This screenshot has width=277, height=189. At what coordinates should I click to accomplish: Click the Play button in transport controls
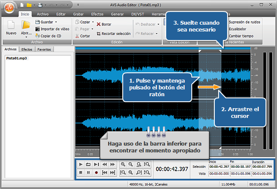point(81,164)
